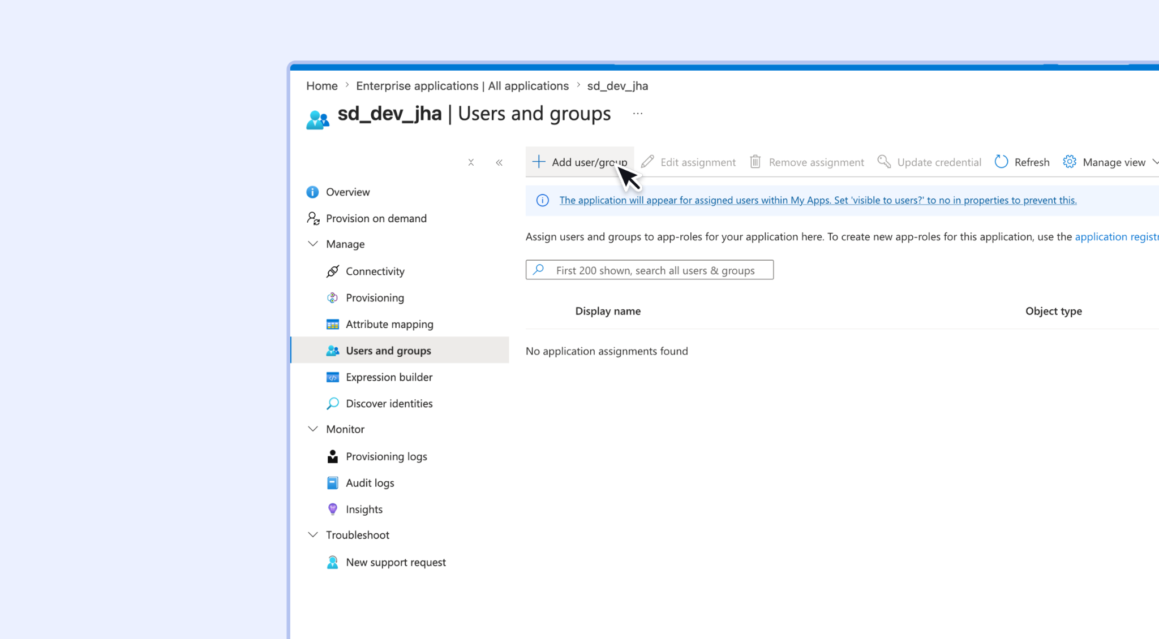Click the Provision on demand person icon

[313, 218]
